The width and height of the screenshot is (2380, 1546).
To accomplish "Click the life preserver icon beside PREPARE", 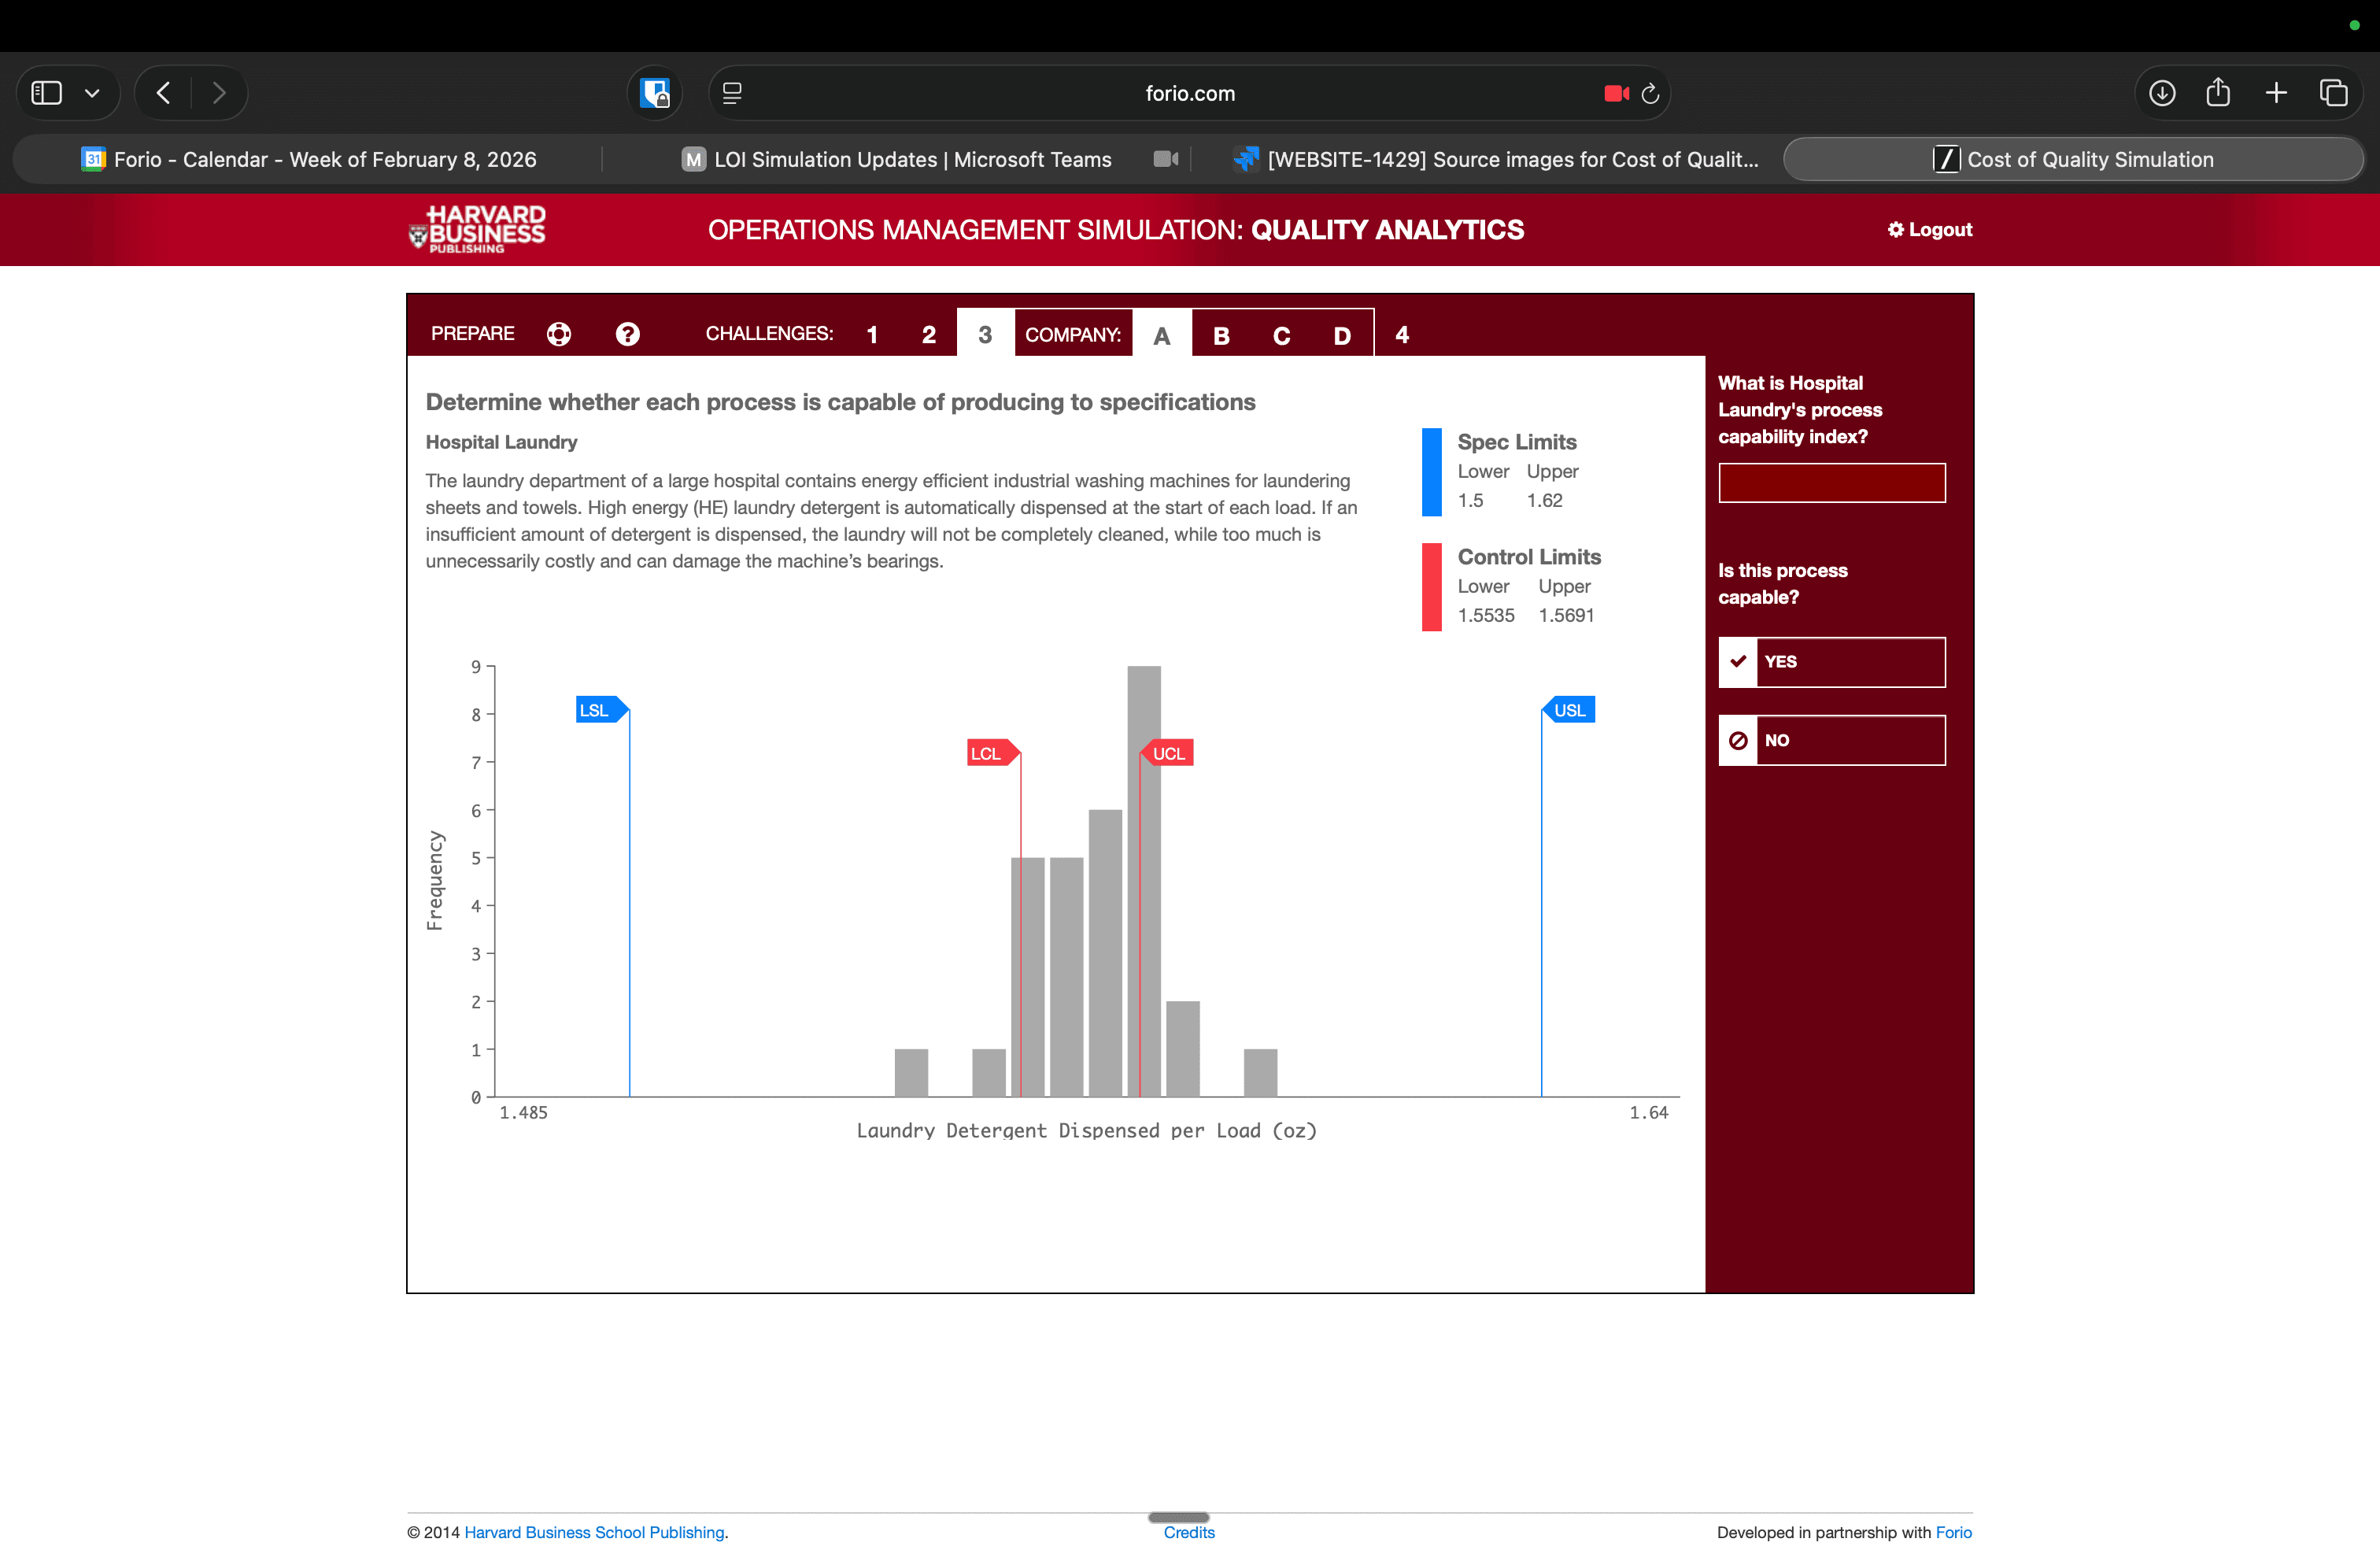I will (x=558, y=334).
